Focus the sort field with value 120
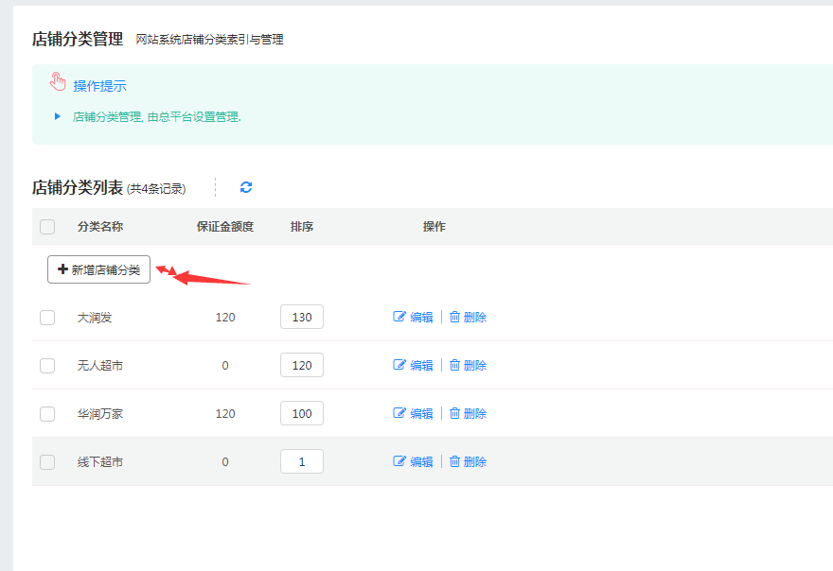Screen dimensions: 833x571 tap(302, 365)
